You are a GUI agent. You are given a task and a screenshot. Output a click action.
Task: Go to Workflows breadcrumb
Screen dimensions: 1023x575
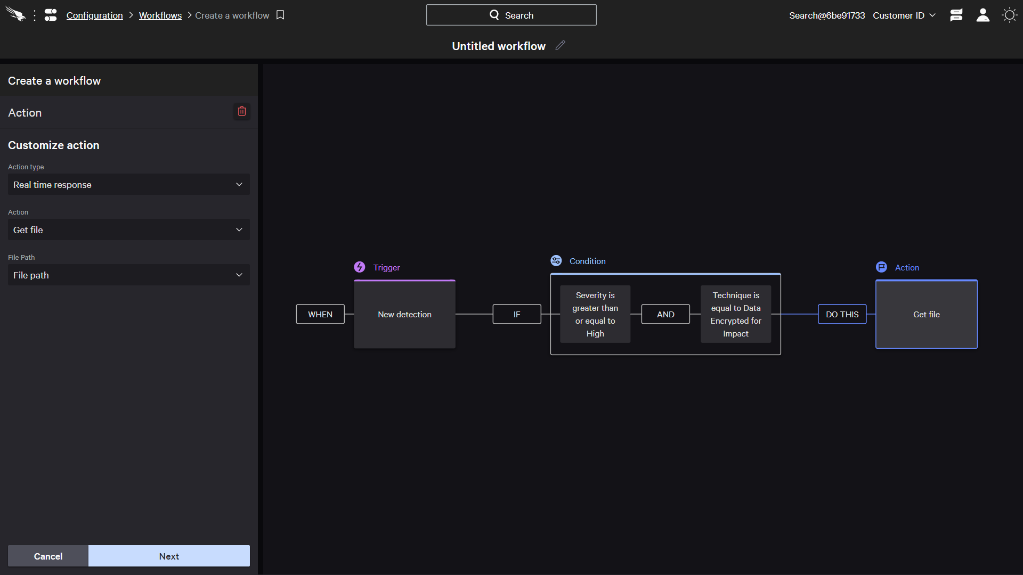pos(160,15)
